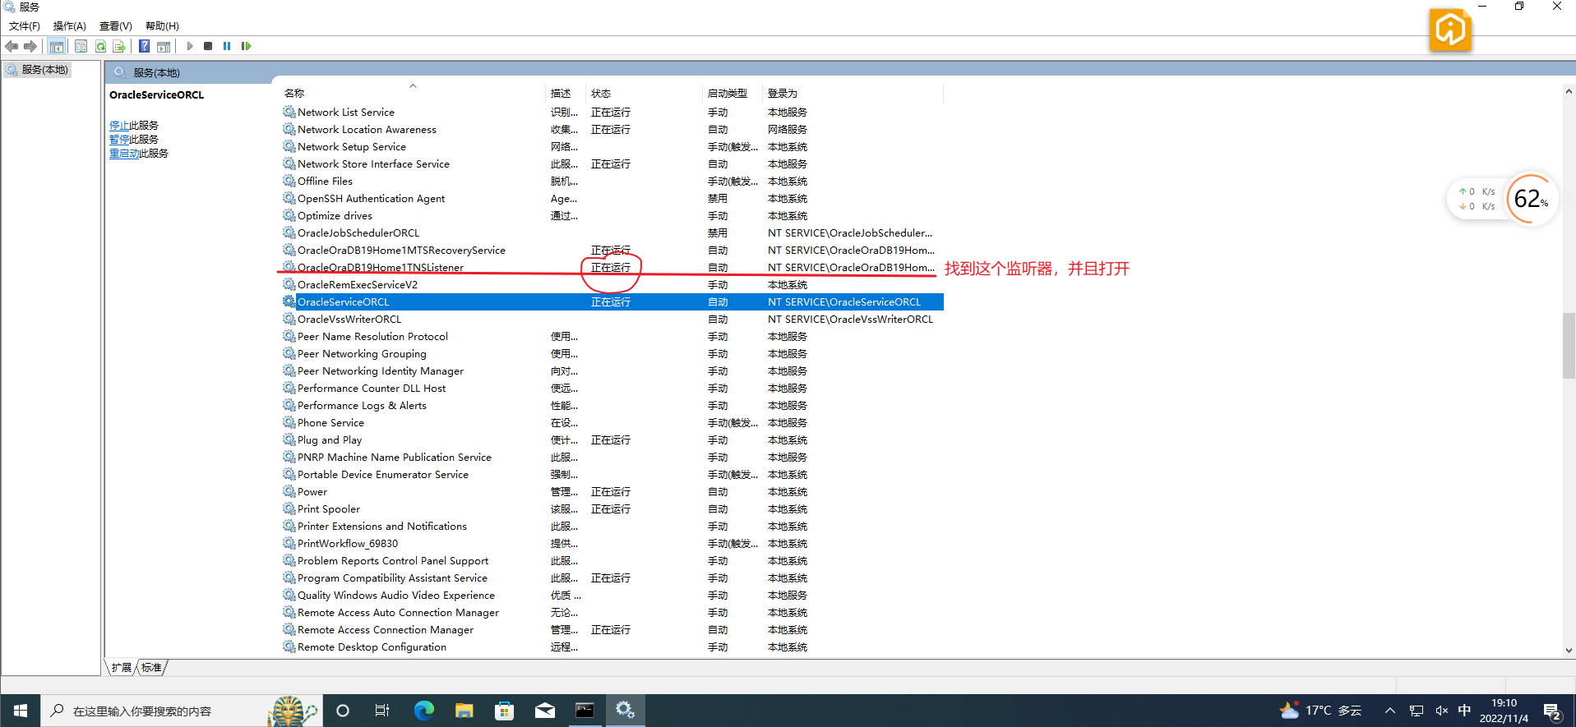Open Microsoft Edge from the taskbar
The image size is (1576, 727).
pyautogui.click(x=423, y=711)
